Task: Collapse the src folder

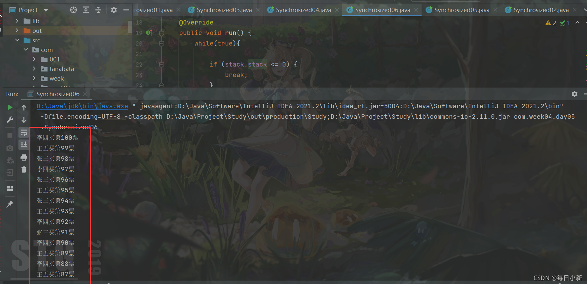Action: 17,40
